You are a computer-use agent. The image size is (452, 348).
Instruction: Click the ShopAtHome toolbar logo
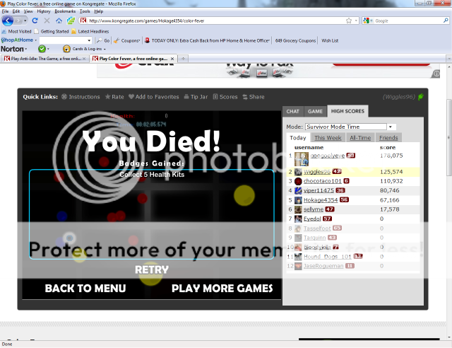point(17,40)
